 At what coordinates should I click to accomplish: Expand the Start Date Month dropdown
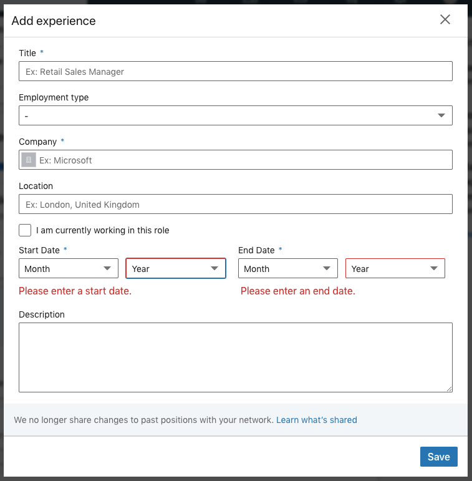(69, 269)
